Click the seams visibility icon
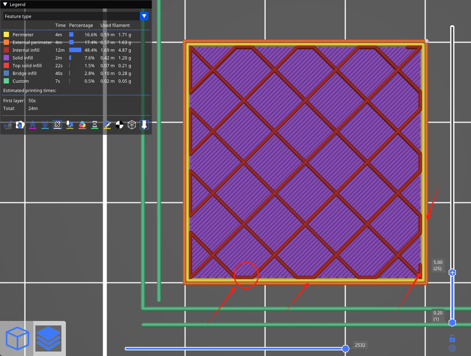The image size is (471, 356). (x=57, y=125)
